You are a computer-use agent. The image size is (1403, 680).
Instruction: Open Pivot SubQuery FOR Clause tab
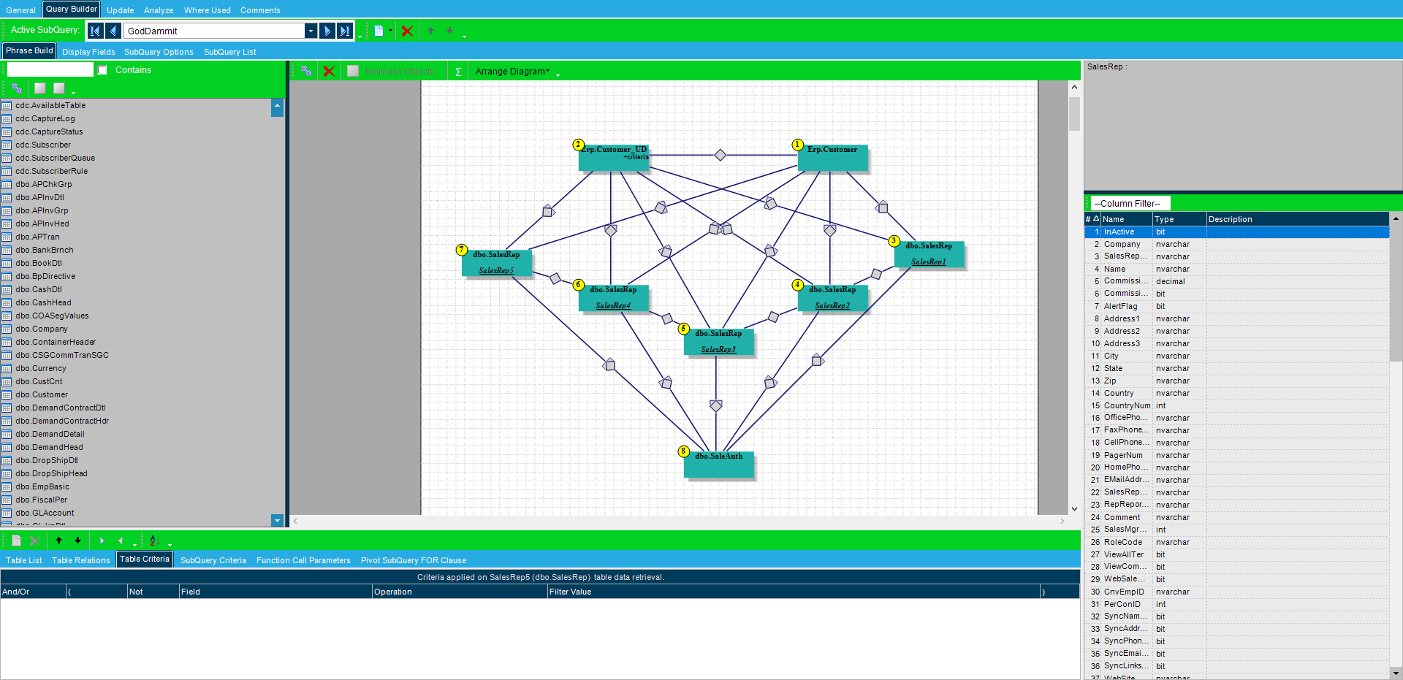click(x=414, y=560)
